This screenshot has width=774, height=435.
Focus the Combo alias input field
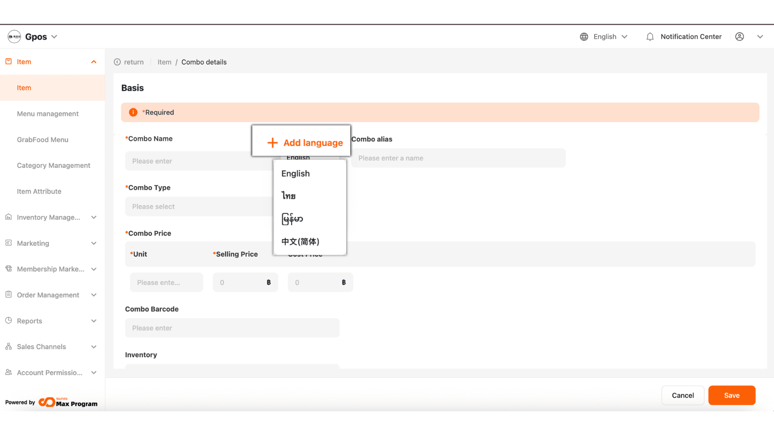pos(458,158)
